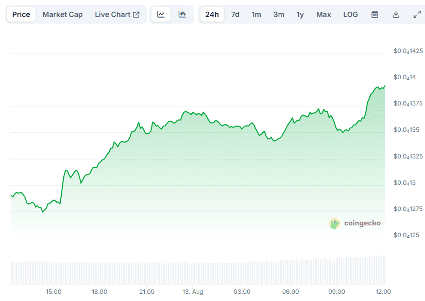Screen dimensions: 425x301
Task: Switch to candlestick chart view
Action: pyautogui.click(x=182, y=14)
